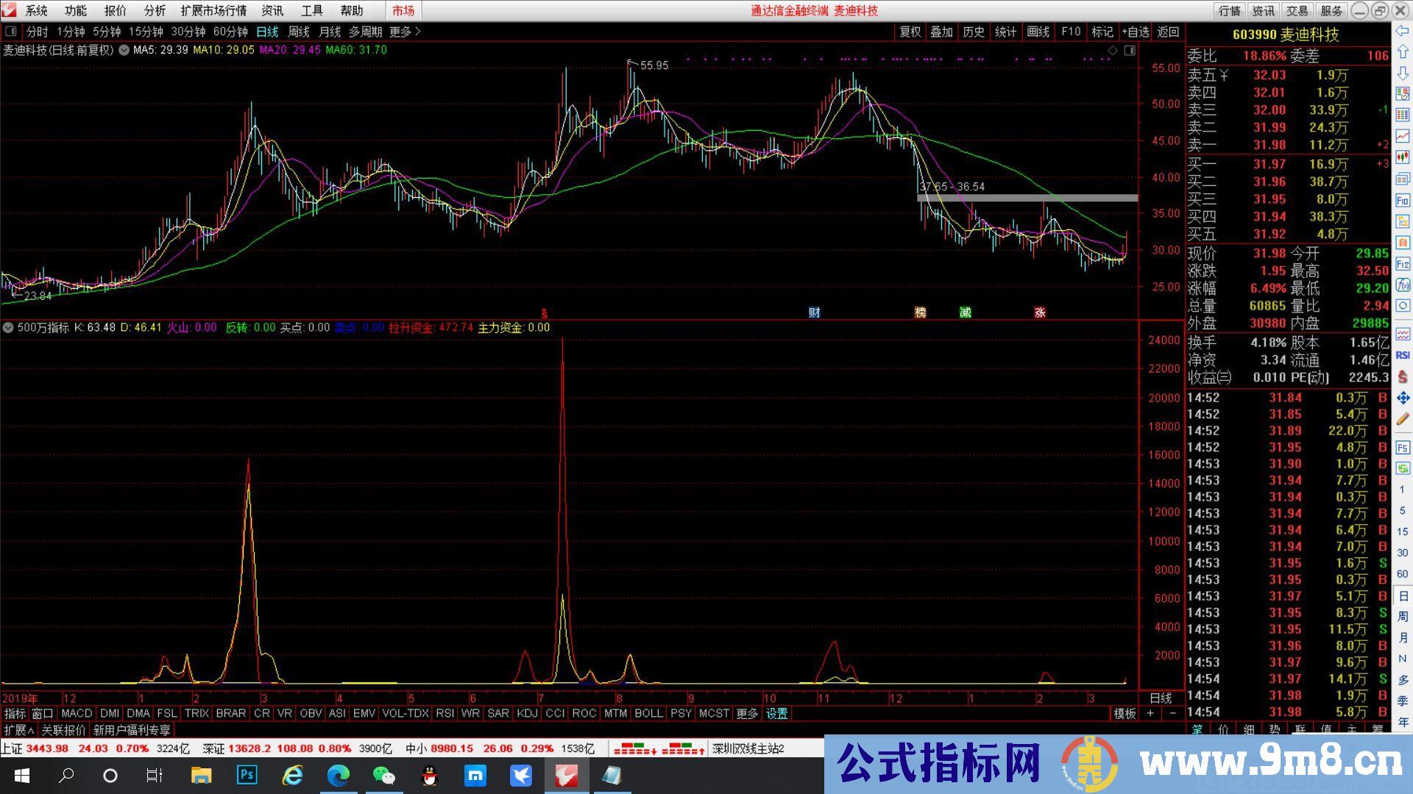
Task: Switch to the 市场 tab
Action: pyautogui.click(x=403, y=11)
